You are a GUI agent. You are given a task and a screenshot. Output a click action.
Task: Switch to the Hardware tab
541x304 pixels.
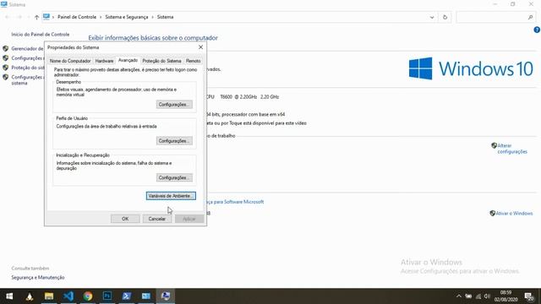[x=104, y=61]
